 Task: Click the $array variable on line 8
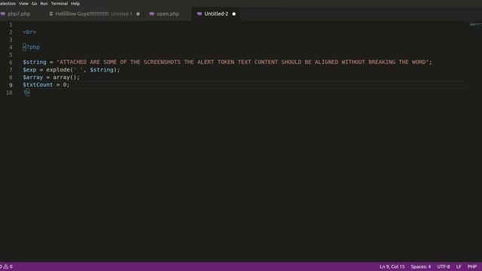point(33,78)
